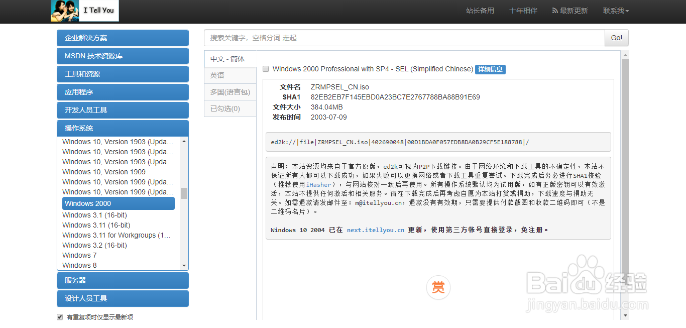Screen dimensions: 686x328
Task: Expand the 企业解决方案 panel
Action: pyautogui.click(x=123, y=38)
